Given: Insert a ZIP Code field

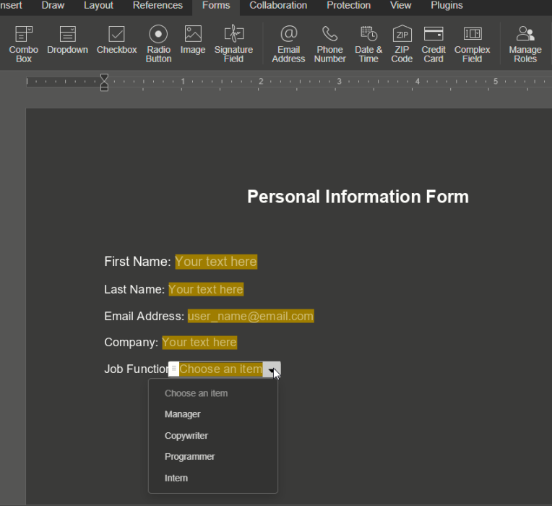Looking at the screenshot, I should (x=402, y=44).
